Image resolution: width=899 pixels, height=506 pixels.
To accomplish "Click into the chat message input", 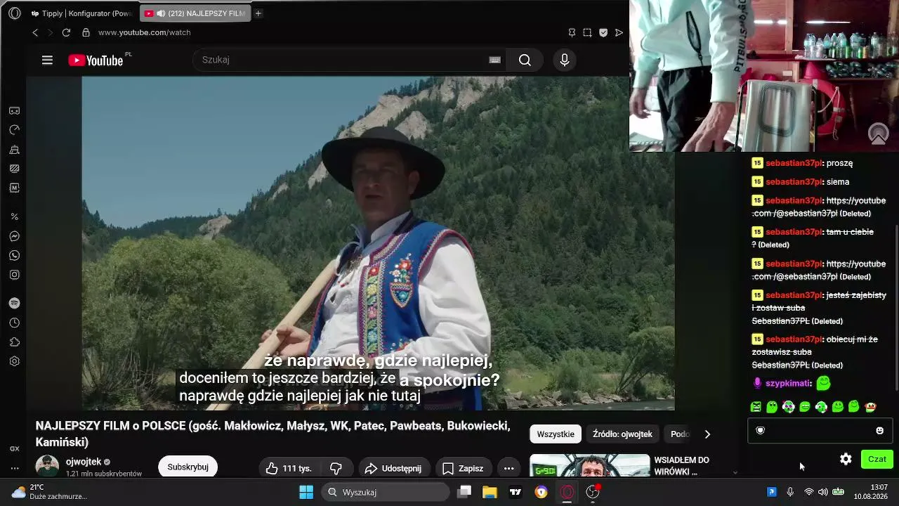I will [820, 430].
